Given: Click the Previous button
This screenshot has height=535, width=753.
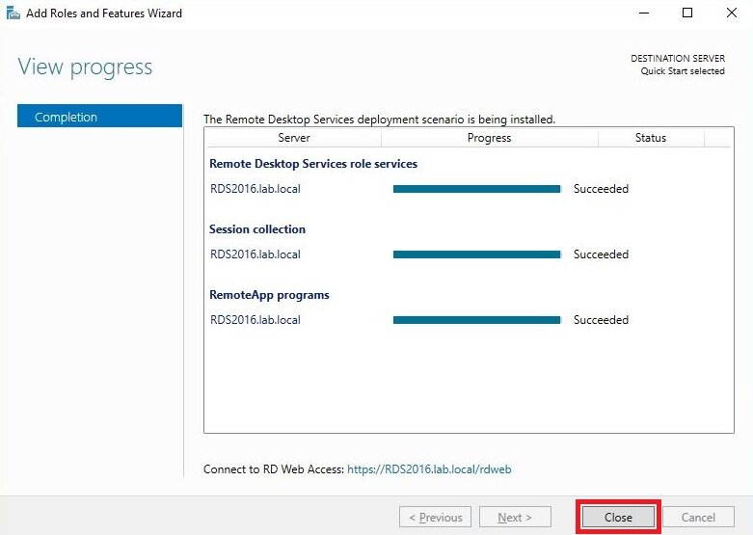Looking at the screenshot, I should (x=435, y=518).
